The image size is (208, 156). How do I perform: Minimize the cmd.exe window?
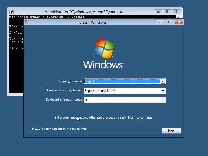(x=158, y=12)
